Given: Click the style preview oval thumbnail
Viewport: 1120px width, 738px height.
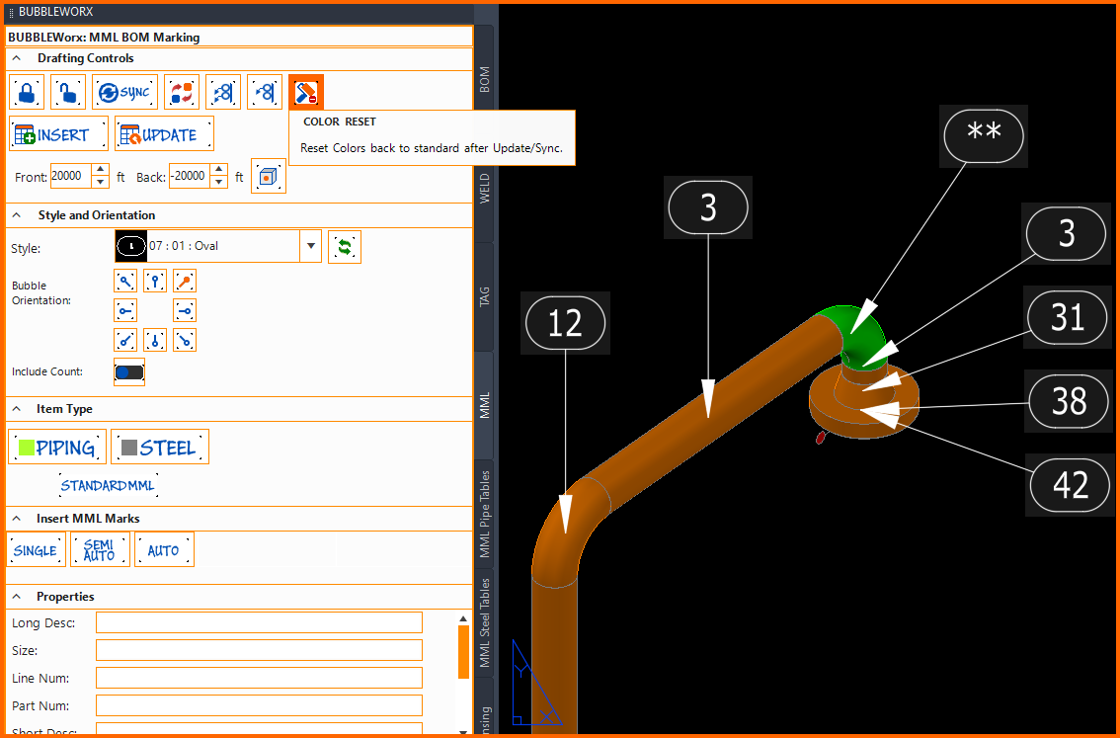Looking at the screenshot, I should 130,246.
